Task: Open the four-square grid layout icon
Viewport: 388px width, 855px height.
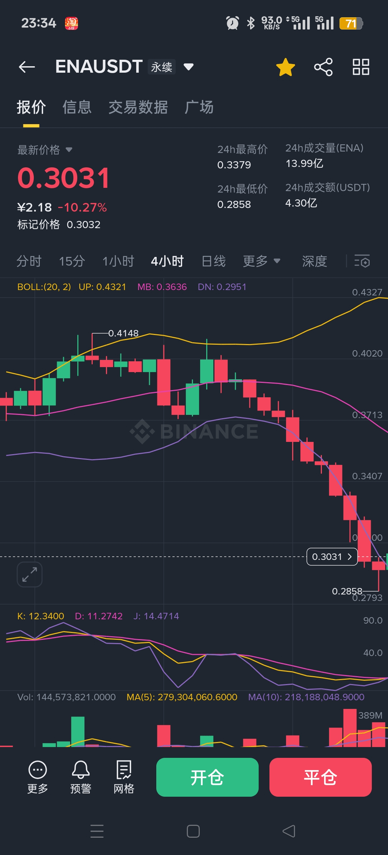Action: coord(361,67)
